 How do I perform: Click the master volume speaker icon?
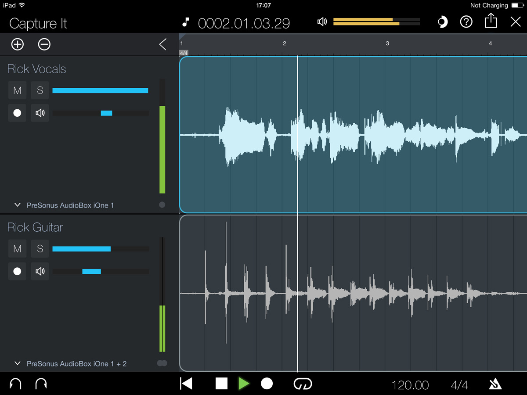[x=322, y=22]
